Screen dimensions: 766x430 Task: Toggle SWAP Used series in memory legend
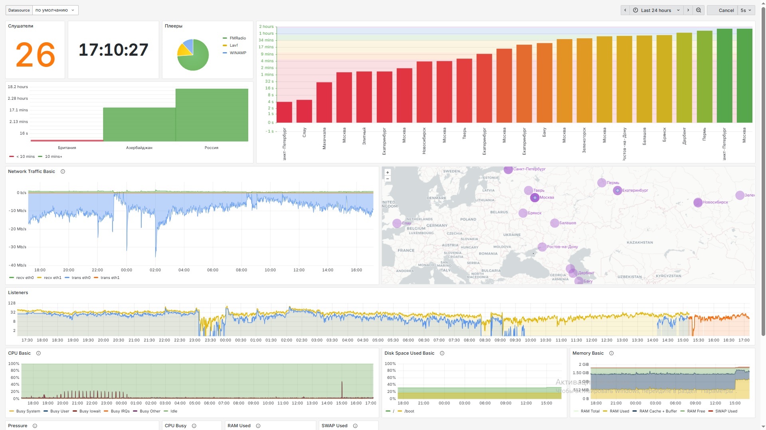(x=726, y=411)
